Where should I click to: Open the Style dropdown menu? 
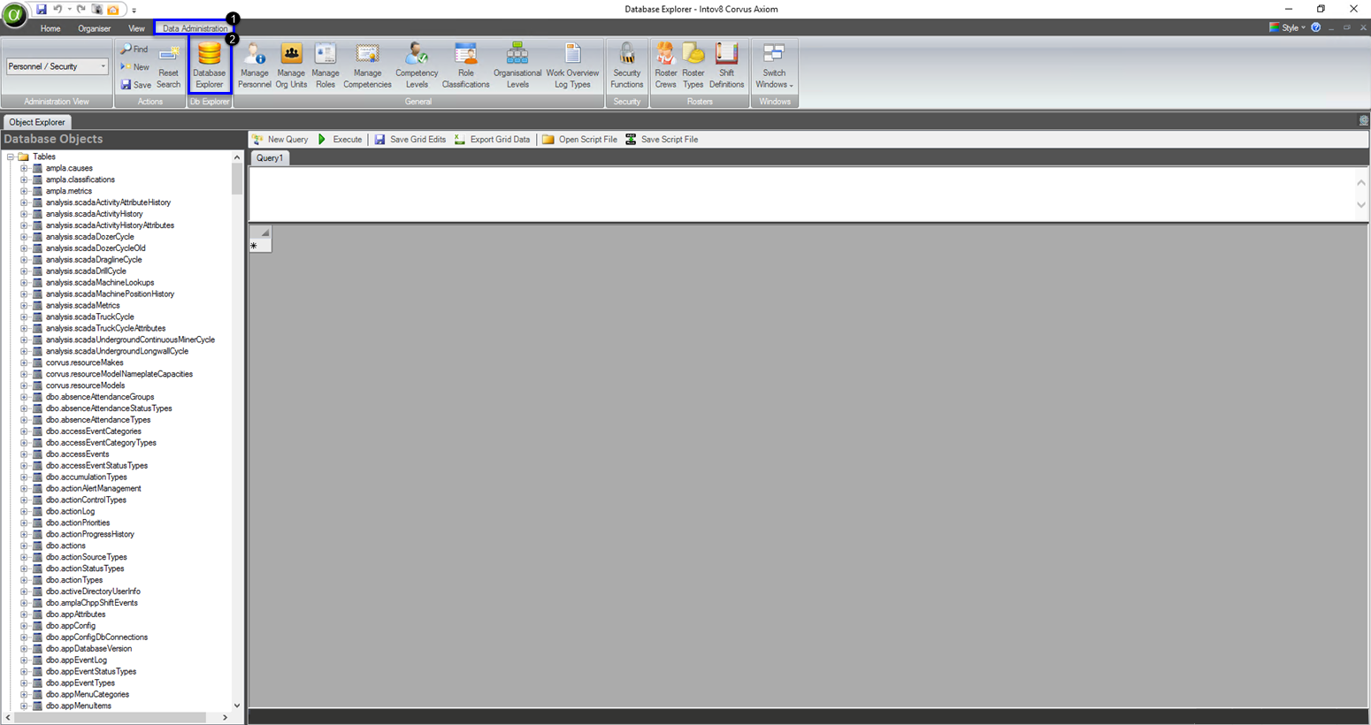(x=1287, y=27)
